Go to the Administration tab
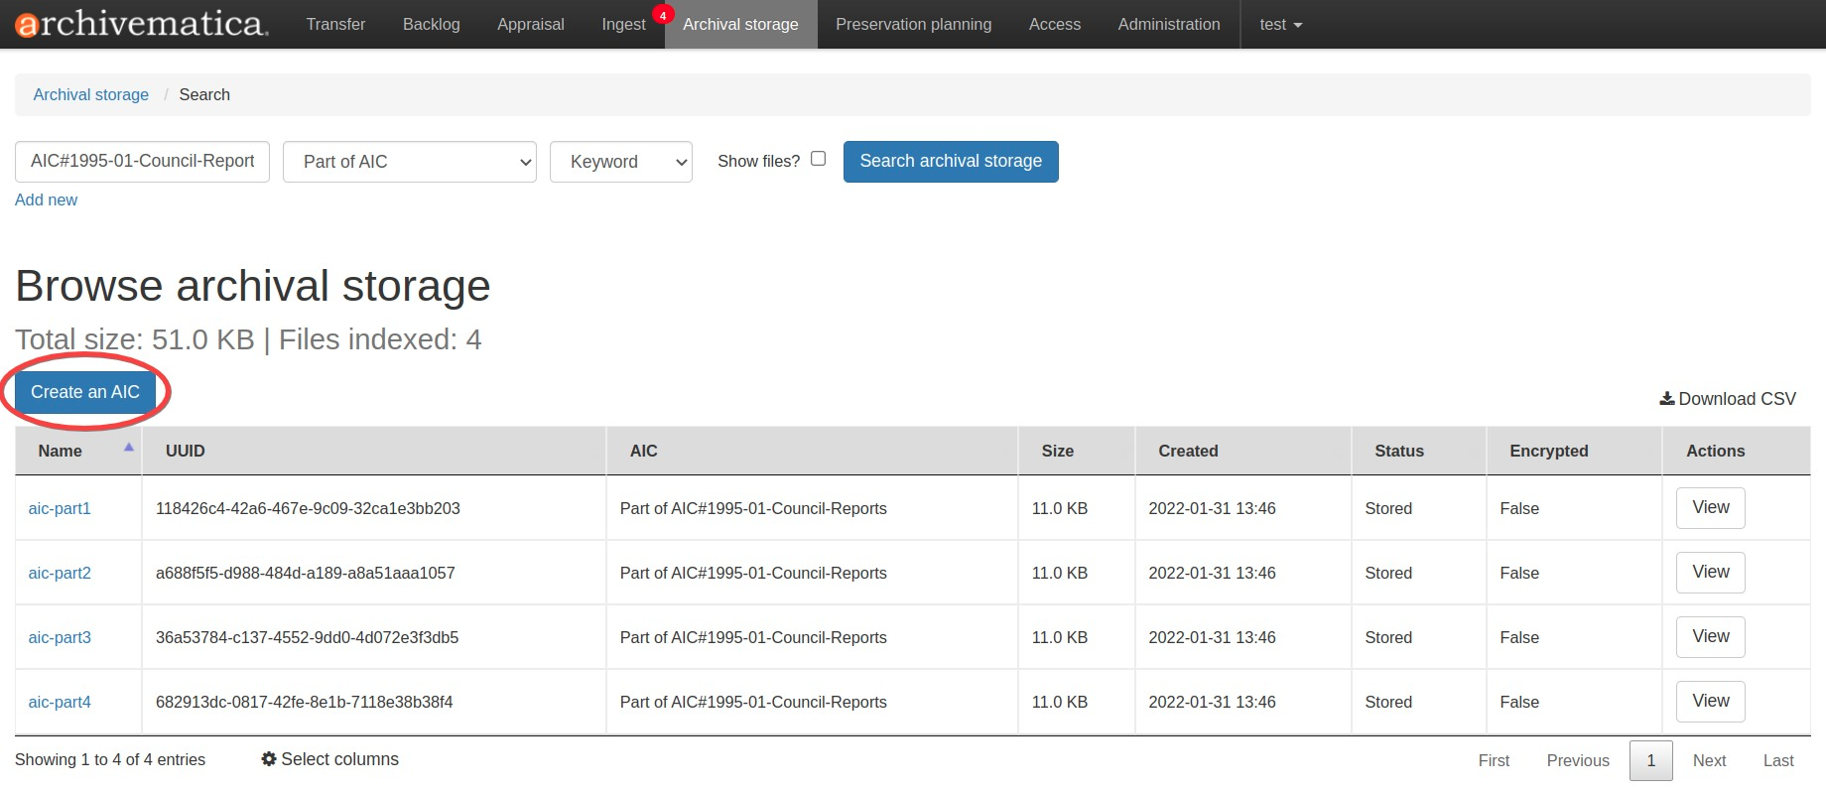 [1168, 24]
